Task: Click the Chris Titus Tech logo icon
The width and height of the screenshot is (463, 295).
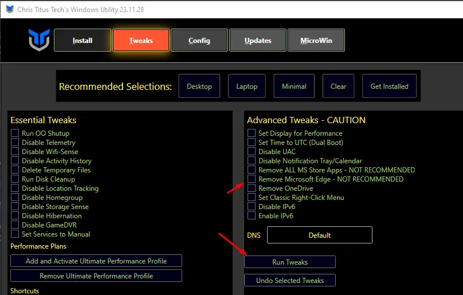Action: (x=39, y=40)
